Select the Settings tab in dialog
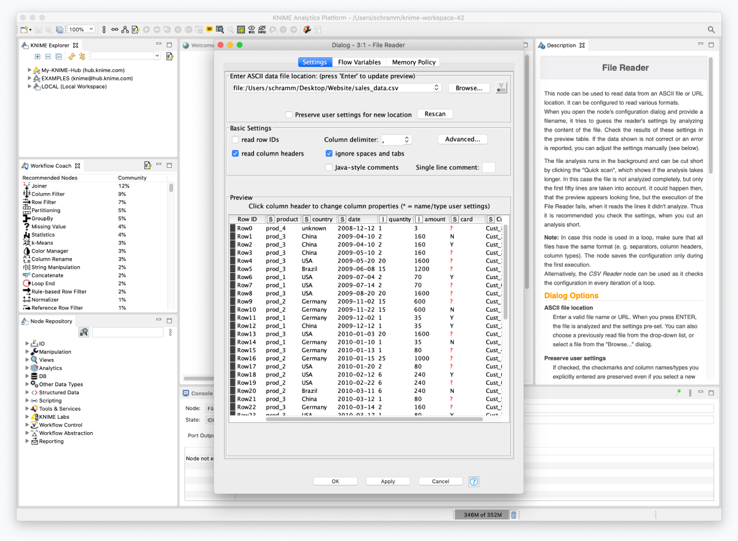738x541 pixels. point(315,62)
